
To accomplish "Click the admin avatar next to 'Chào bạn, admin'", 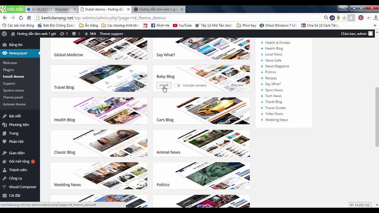I will (x=370, y=34).
